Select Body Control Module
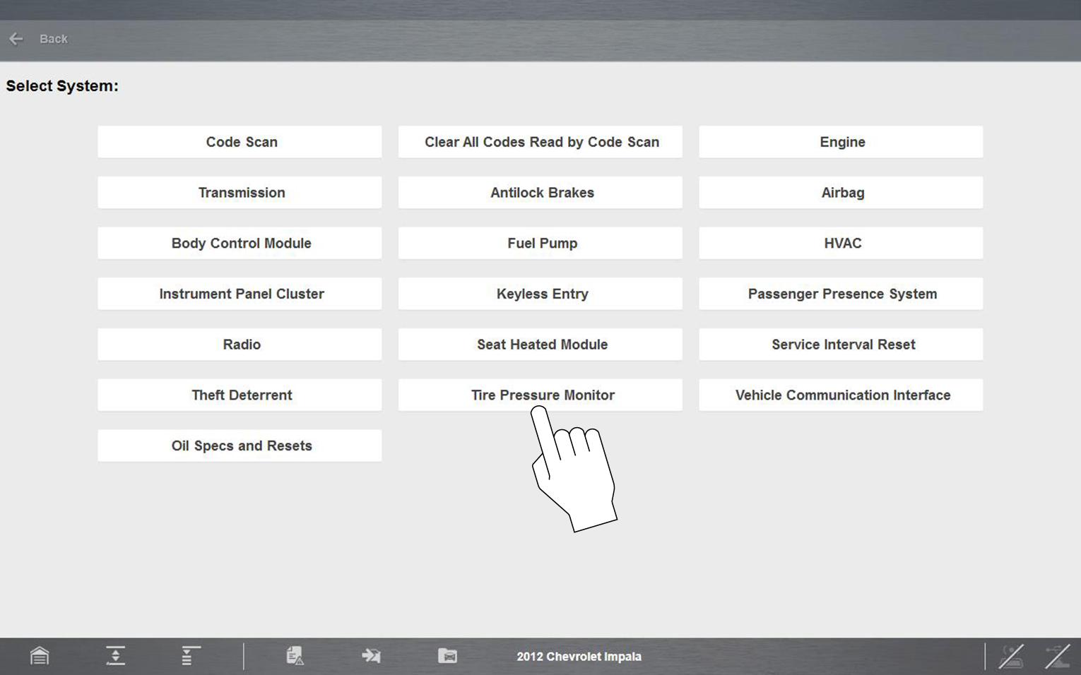Image resolution: width=1081 pixels, height=675 pixels. (x=240, y=243)
